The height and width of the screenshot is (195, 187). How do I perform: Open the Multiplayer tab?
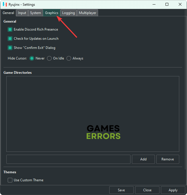(87, 13)
